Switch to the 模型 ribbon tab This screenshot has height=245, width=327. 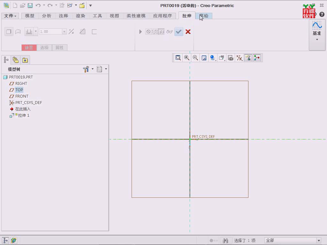30,16
